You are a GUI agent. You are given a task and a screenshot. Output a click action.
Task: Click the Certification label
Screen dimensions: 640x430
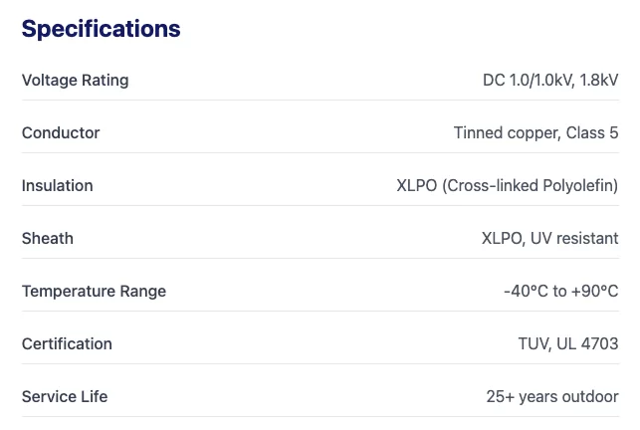pos(67,343)
